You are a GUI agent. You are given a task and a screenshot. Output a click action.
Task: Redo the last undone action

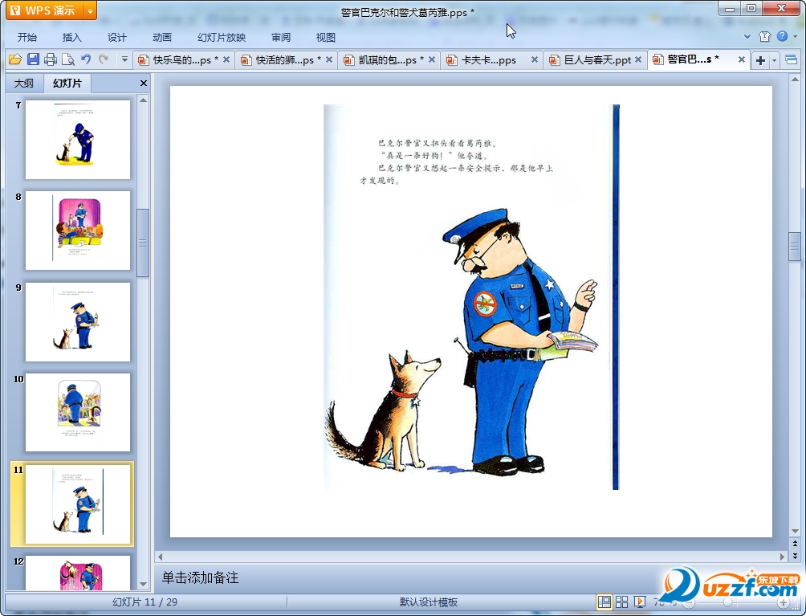(104, 59)
